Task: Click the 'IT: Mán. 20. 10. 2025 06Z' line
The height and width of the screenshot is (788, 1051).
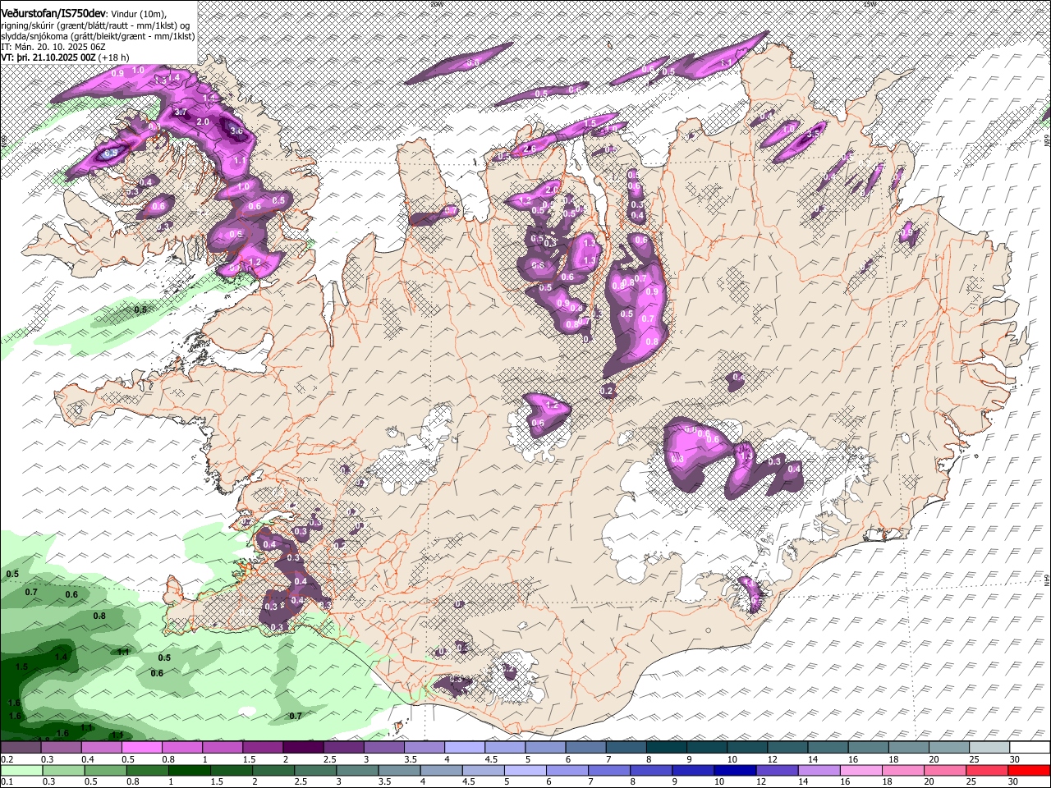Action: [53, 47]
